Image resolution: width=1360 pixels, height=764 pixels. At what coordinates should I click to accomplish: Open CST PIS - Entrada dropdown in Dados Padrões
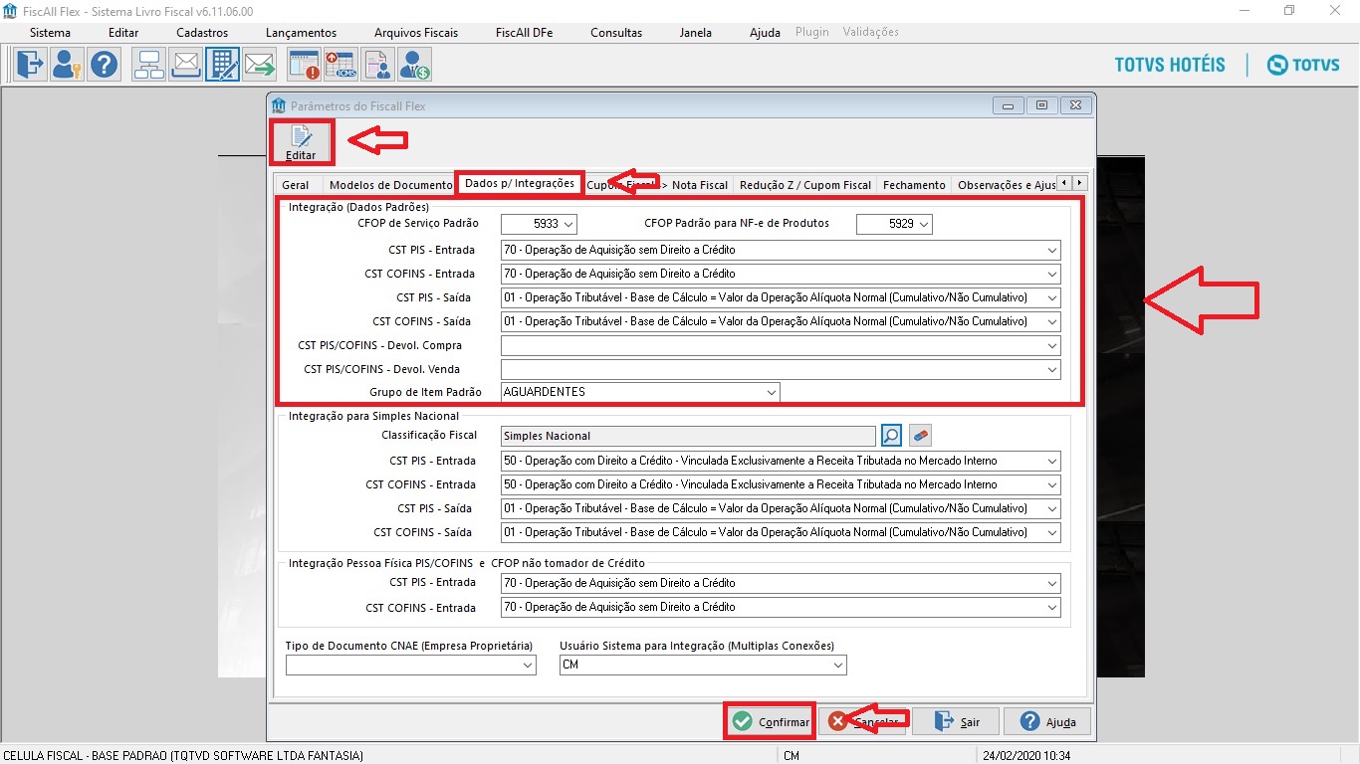click(1052, 250)
